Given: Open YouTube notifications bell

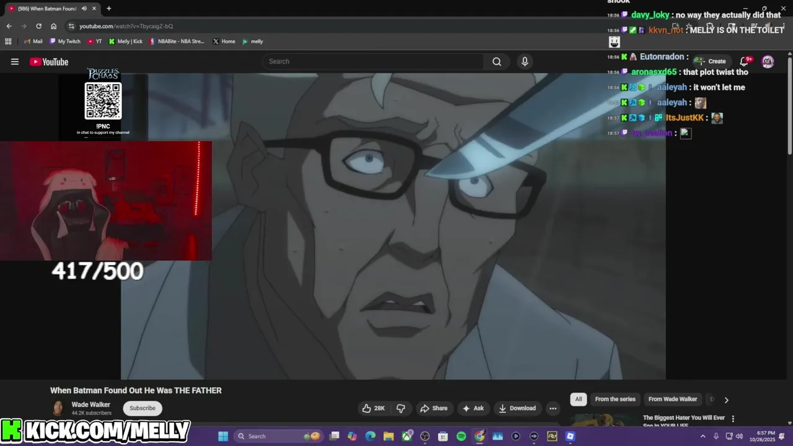Looking at the screenshot, I should point(745,61).
